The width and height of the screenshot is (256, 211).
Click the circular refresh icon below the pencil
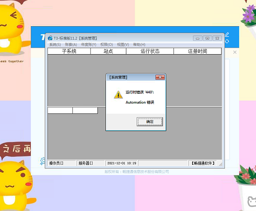click(227, 41)
